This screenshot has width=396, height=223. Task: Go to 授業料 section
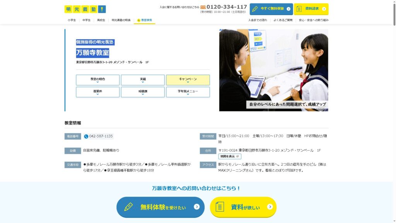(98, 92)
